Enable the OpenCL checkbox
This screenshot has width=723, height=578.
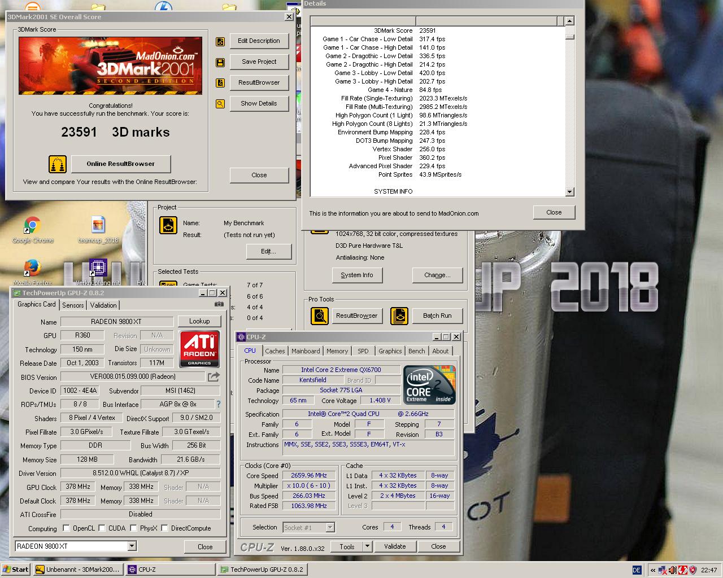[x=66, y=528]
